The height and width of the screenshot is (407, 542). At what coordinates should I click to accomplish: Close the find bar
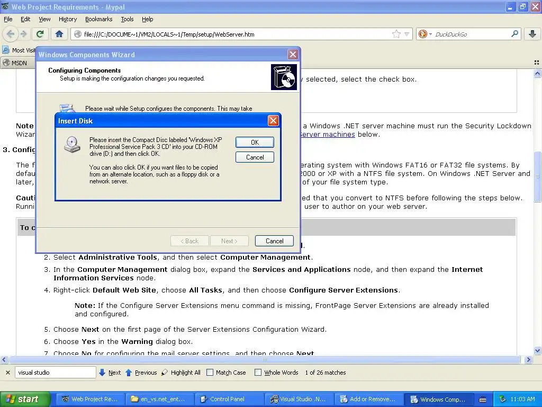[7, 373]
